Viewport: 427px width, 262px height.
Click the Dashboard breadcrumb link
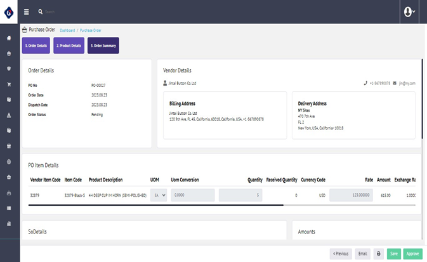click(67, 30)
